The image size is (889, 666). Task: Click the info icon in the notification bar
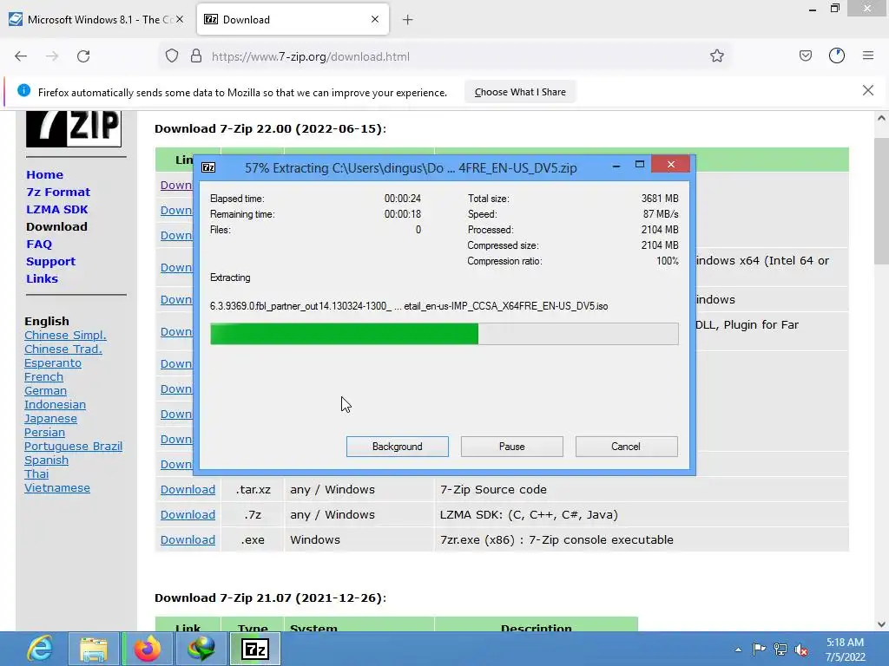coord(23,90)
